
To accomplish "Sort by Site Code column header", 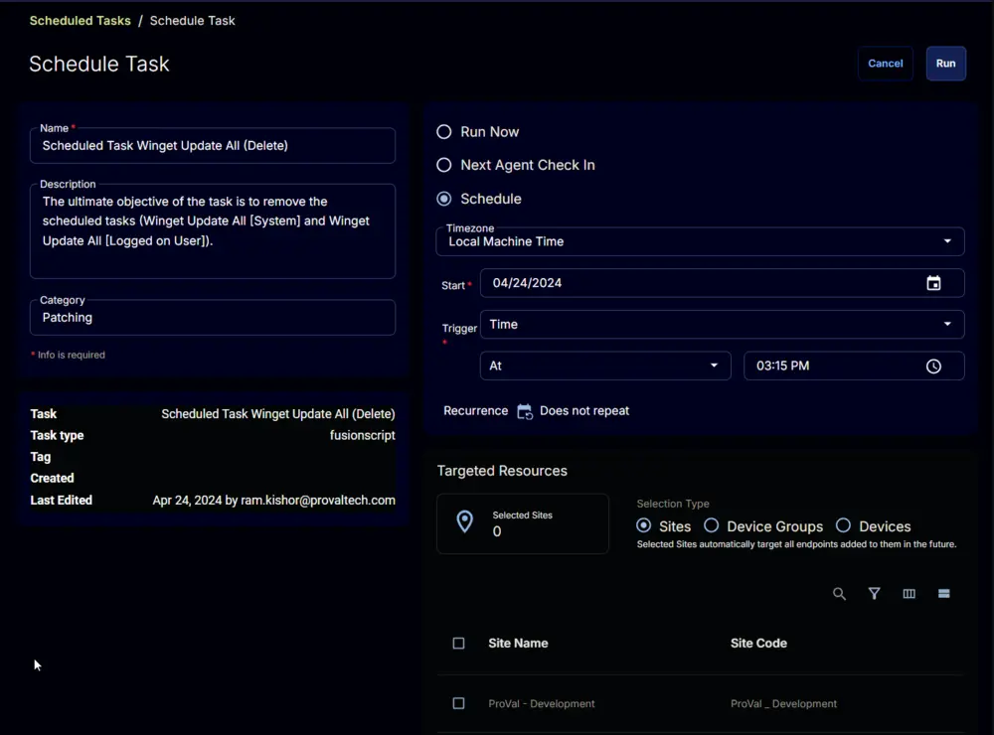I will point(758,644).
